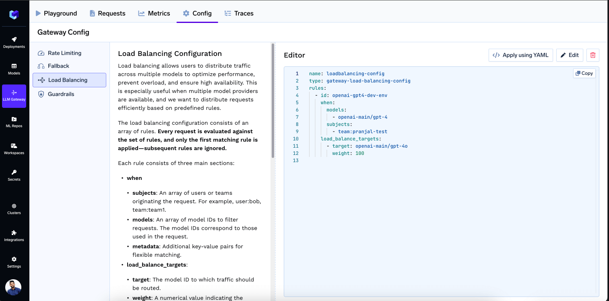Open Settings in the left sidebar
Image resolution: width=609 pixels, height=301 pixels.
pos(14,262)
